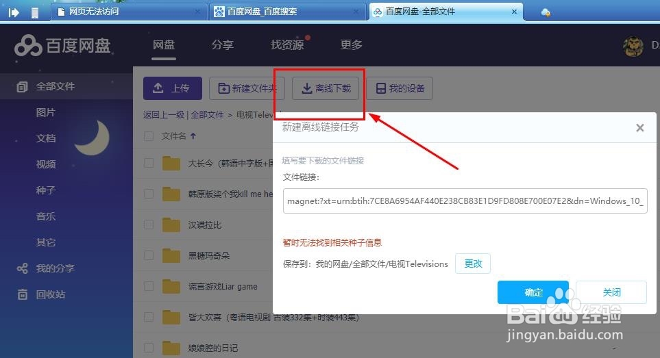
Task: Check the Liar game folder checkbox
Action: point(149,285)
